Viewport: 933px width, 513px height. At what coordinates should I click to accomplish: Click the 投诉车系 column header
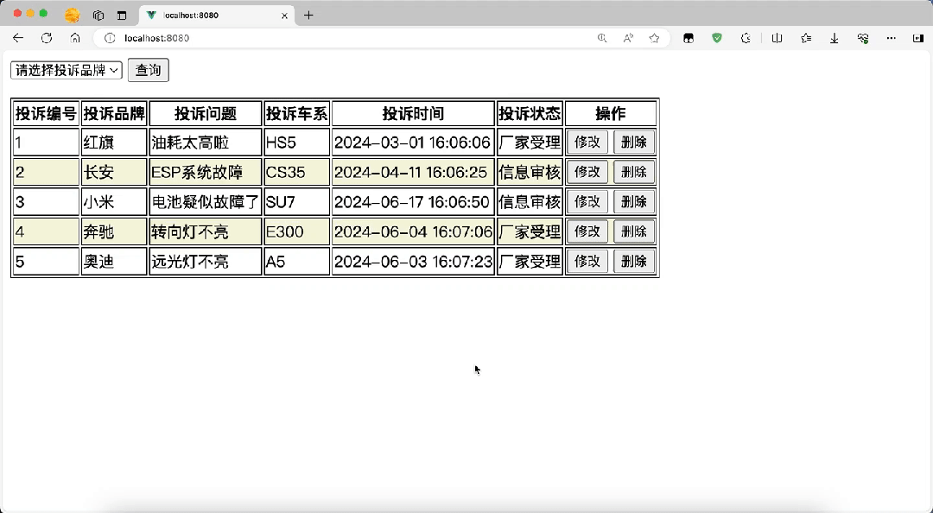pos(296,113)
